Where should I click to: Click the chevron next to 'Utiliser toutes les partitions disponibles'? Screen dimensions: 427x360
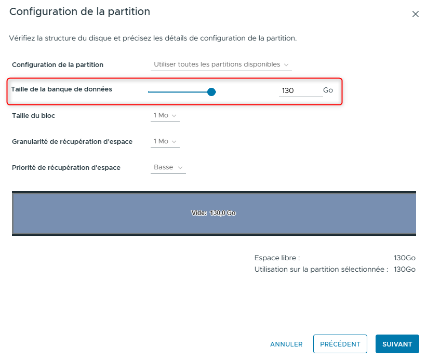287,64
